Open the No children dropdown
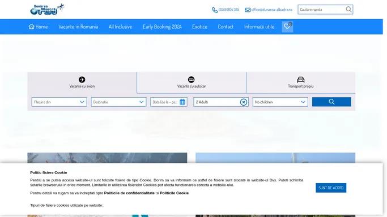 pos(280,102)
